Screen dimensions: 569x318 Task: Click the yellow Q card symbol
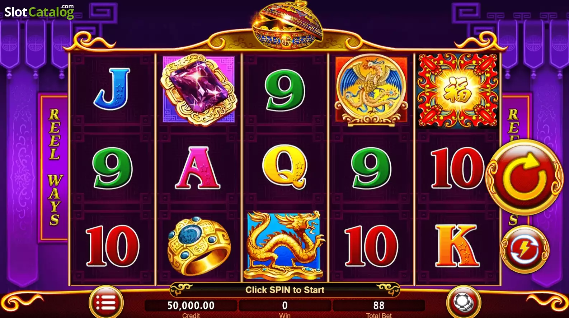(x=285, y=167)
